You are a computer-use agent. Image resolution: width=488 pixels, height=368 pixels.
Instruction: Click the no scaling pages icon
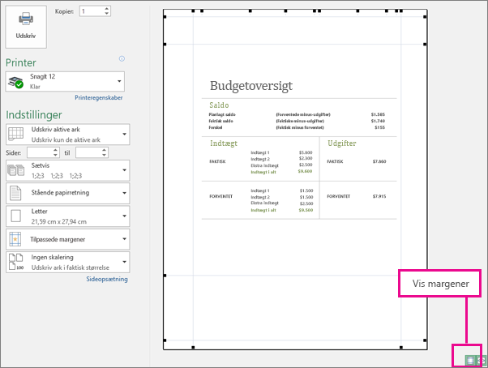[16, 262]
